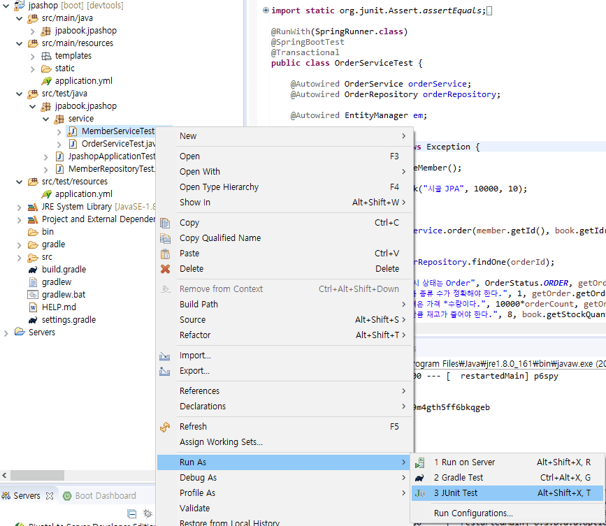This screenshot has width=606, height=526.
Task: Open the Open With submenu
Action: coord(284,171)
